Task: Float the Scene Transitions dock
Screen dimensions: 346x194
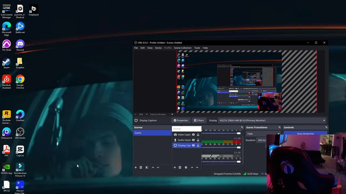Action: [280, 127]
